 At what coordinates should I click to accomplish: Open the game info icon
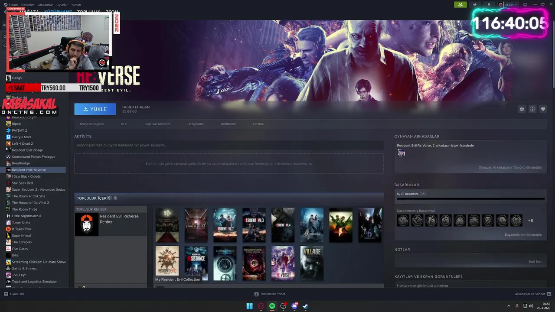pyautogui.click(x=532, y=109)
